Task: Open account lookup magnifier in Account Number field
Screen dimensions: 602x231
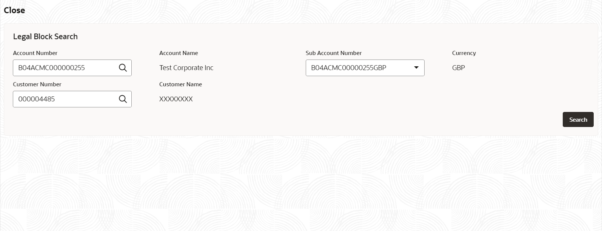Action: [123, 68]
